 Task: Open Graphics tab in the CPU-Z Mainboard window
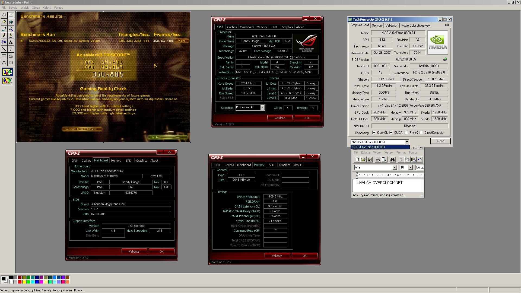click(141, 161)
